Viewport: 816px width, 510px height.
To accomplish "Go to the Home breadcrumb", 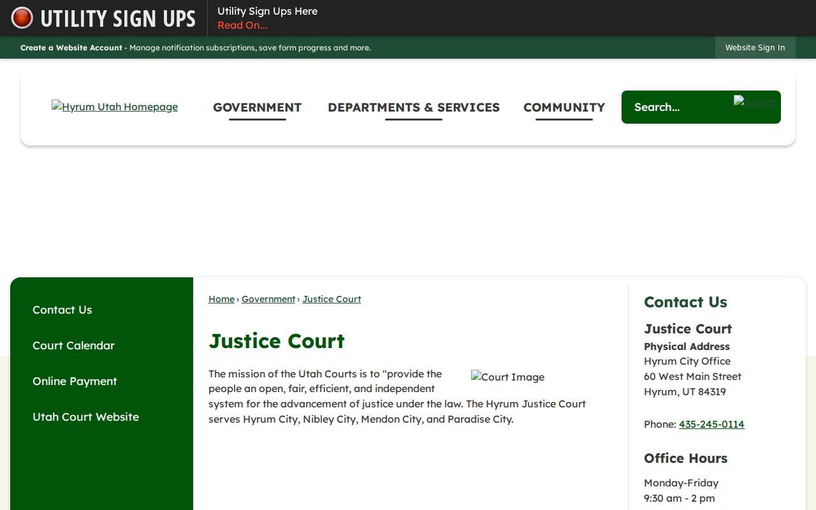I will [x=221, y=299].
